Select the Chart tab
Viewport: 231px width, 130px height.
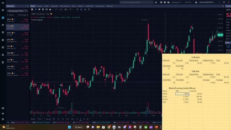33,6
